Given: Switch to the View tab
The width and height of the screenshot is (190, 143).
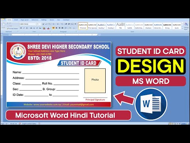Looking at the screenshot, I should click(x=59, y=20).
